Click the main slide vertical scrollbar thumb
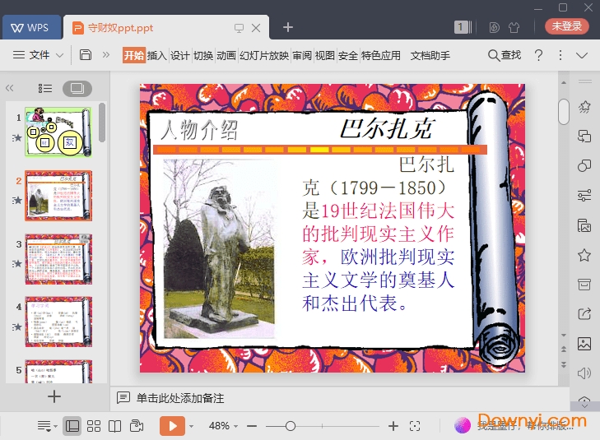The height and width of the screenshot is (440, 600). click(563, 111)
